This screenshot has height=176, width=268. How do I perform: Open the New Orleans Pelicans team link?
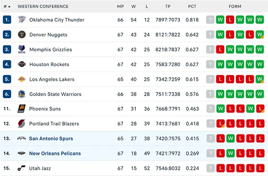[55, 153]
